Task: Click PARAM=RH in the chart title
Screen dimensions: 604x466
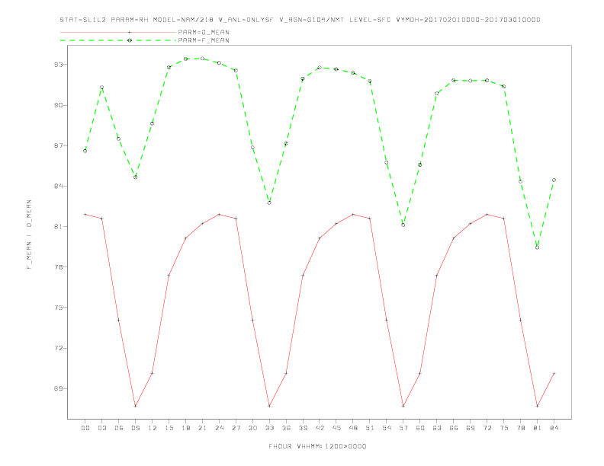Action: pos(130,20)
